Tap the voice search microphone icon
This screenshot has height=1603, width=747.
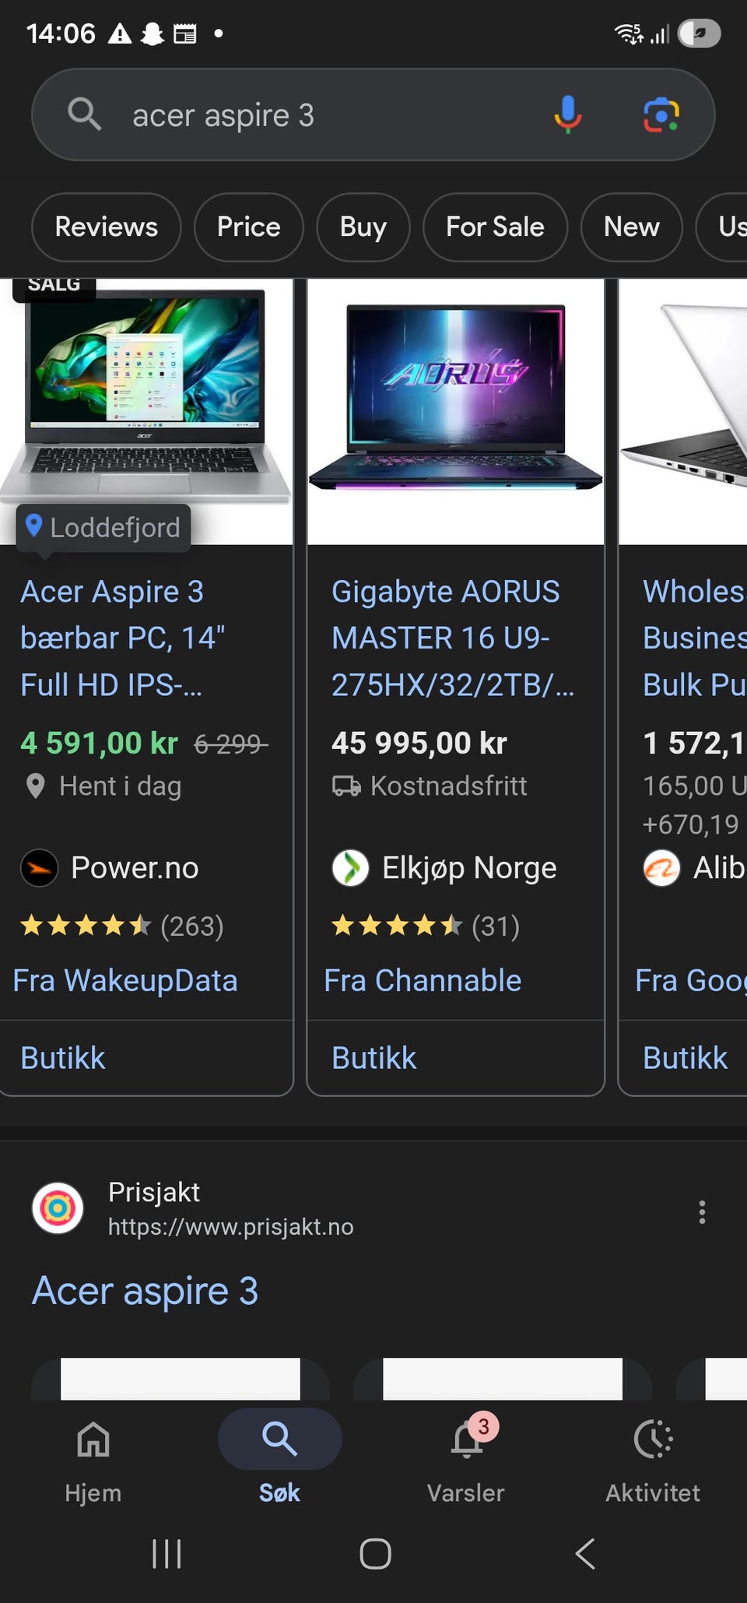click(567, 114)
